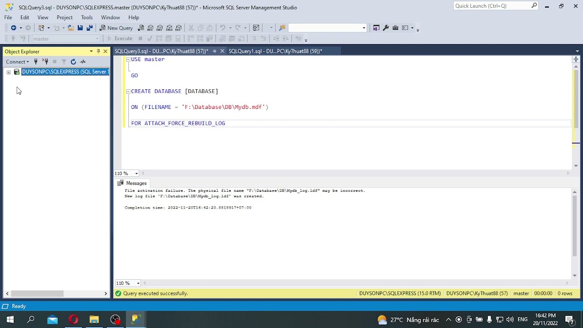Click the Save All icon
This screenshot has height=328, width=583.
[89, 28]
